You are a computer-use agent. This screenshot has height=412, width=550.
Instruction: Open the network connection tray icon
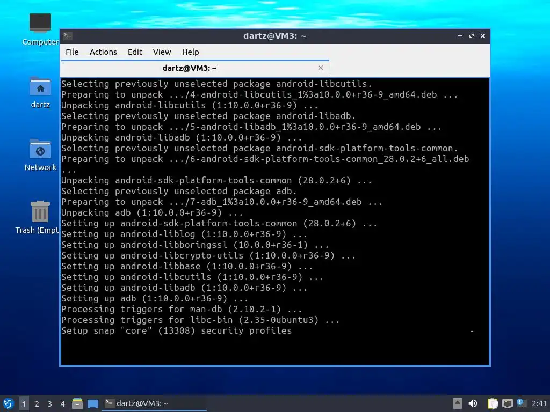pyautogui.click(x=507, y=403)
